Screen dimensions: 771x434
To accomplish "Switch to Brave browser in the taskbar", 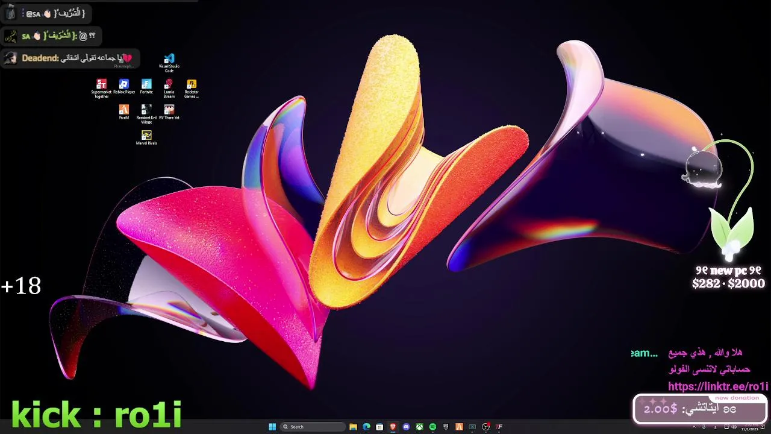I will (393, 427).
